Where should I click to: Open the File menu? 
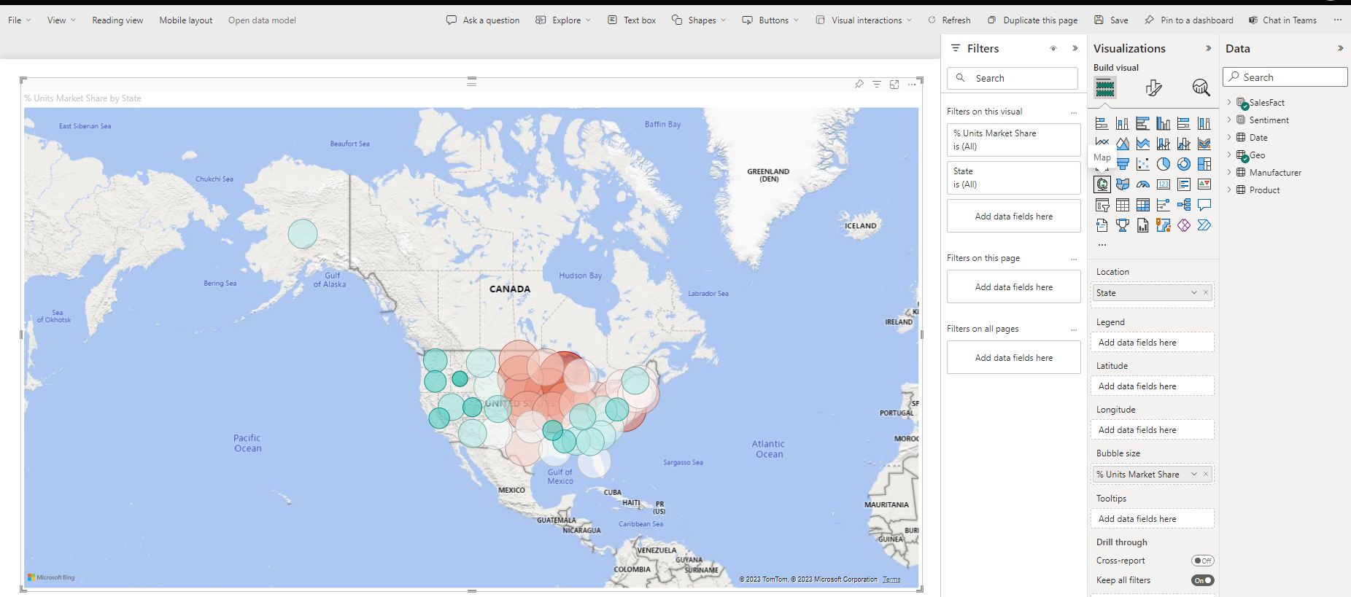pyautogui.click(x=19, y=20)
